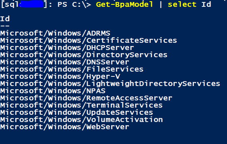Select the Microsoft/Windows/CertificateServices line

pos(88,40)
